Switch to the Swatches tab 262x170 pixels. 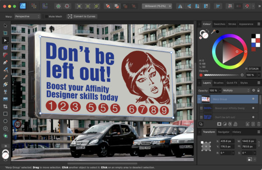click(219, 24)
